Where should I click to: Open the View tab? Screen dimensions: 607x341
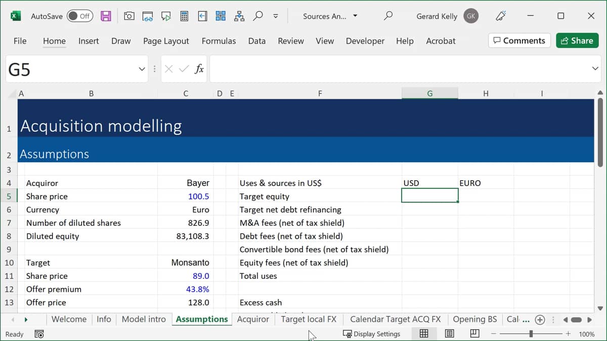(325, 41)
